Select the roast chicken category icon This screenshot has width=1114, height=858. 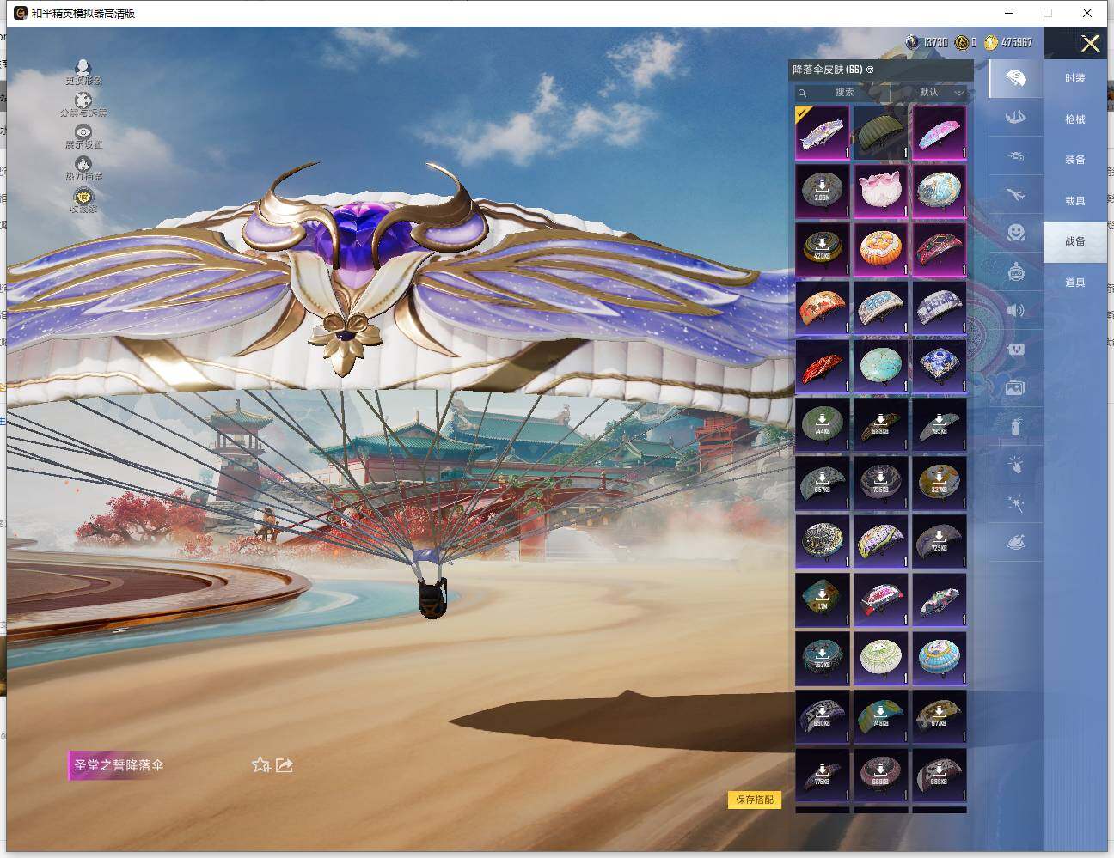[1015, 543]
